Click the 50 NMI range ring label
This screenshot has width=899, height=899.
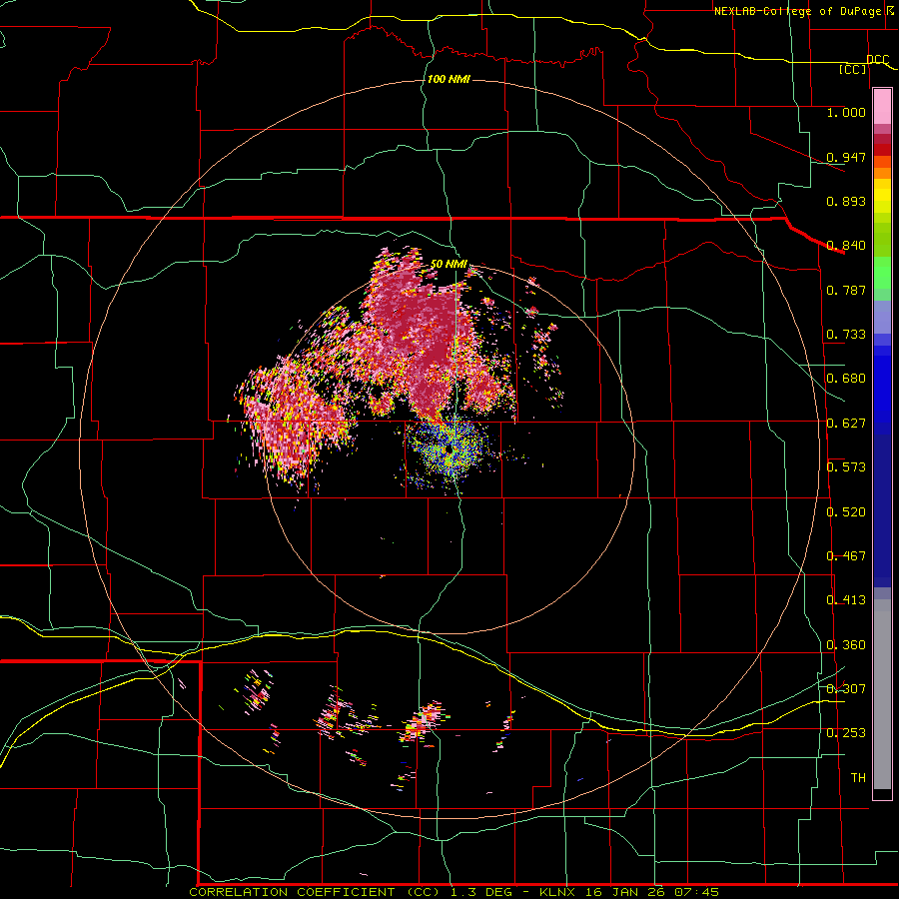click(449, 264)
